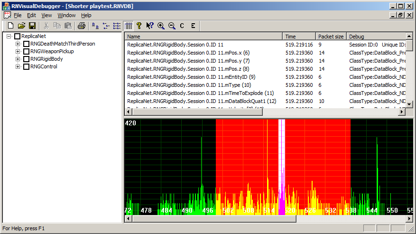Select the RNGRigidBody tree label
The width and height of the screenshot is (416, 234).
click(x=46, y=59)
